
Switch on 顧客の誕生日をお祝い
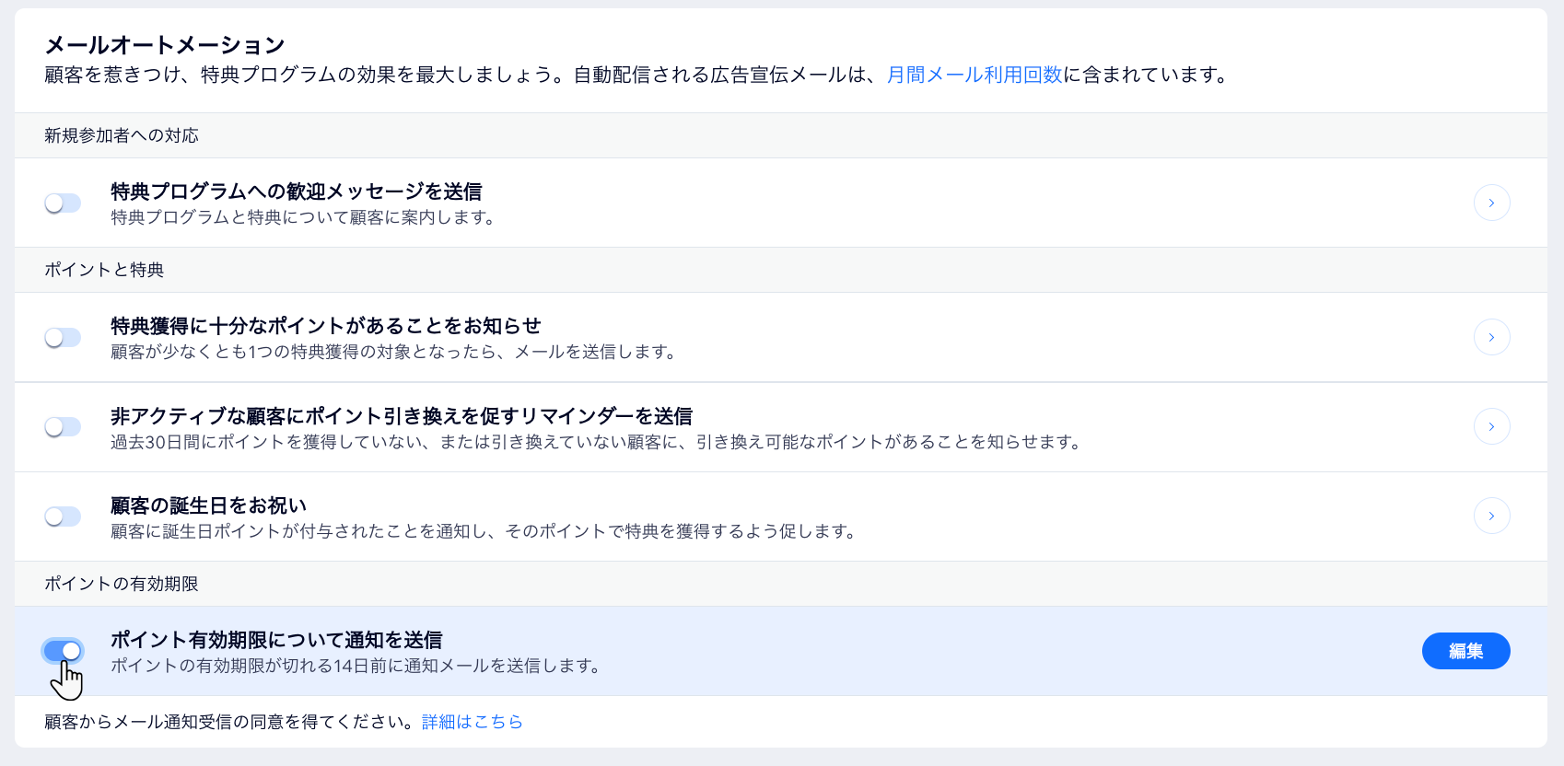pyautogui.click(x=63, y=516)
